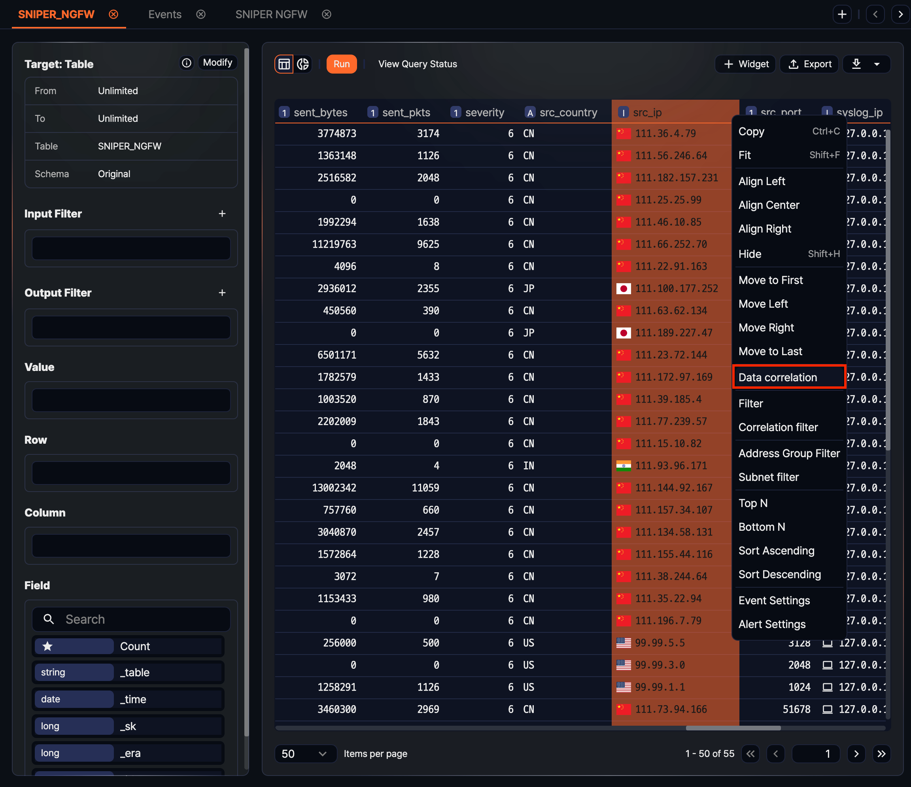Open a new tab with the plus icon
The image size is (911, 787).
pyautogui.click(x=842, y=14)
